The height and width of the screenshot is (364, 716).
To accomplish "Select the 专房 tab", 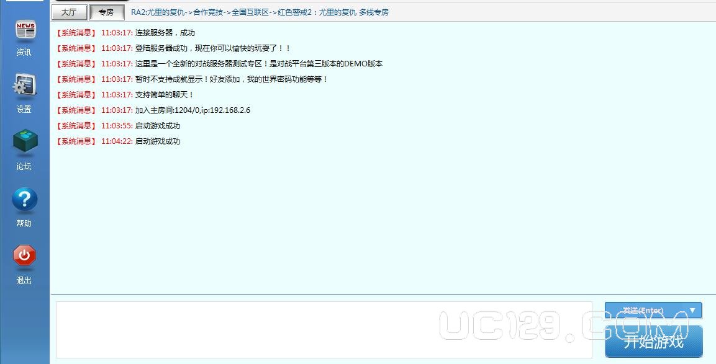I will [106, 12].
